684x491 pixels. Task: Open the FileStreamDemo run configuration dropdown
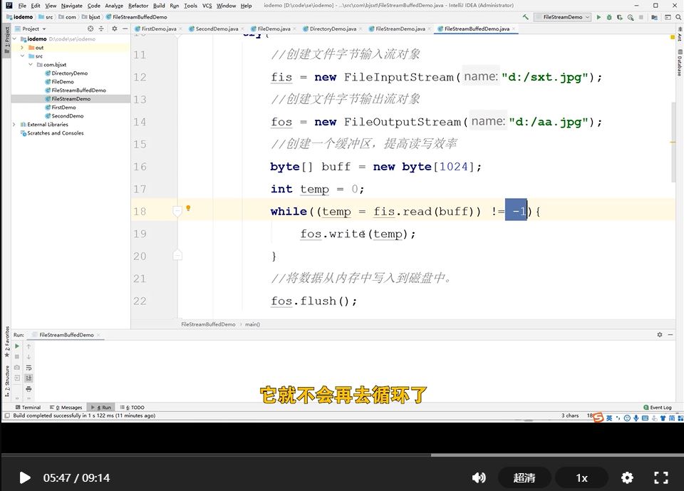tap(563, 17)
